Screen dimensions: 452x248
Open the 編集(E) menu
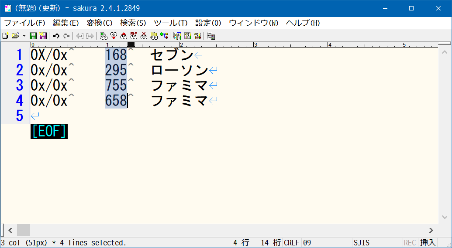tap(66, 23)
